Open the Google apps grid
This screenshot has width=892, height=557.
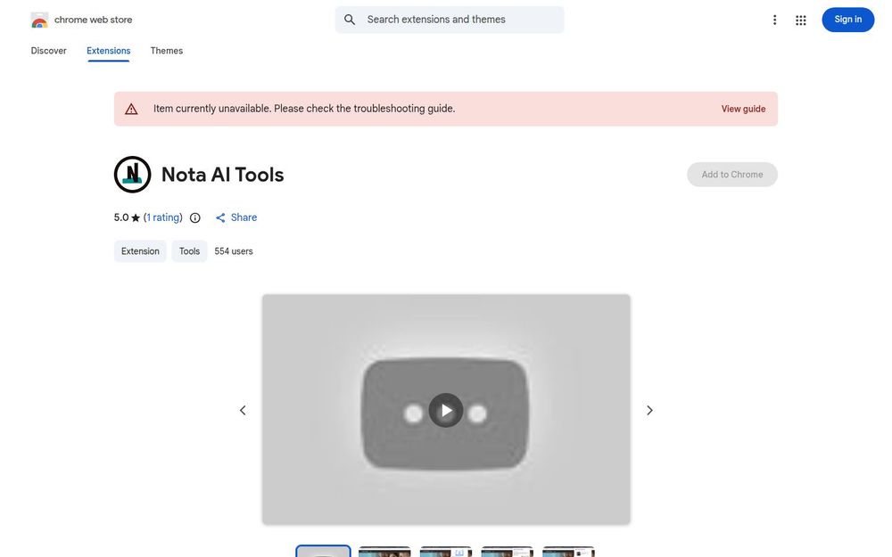800,20
